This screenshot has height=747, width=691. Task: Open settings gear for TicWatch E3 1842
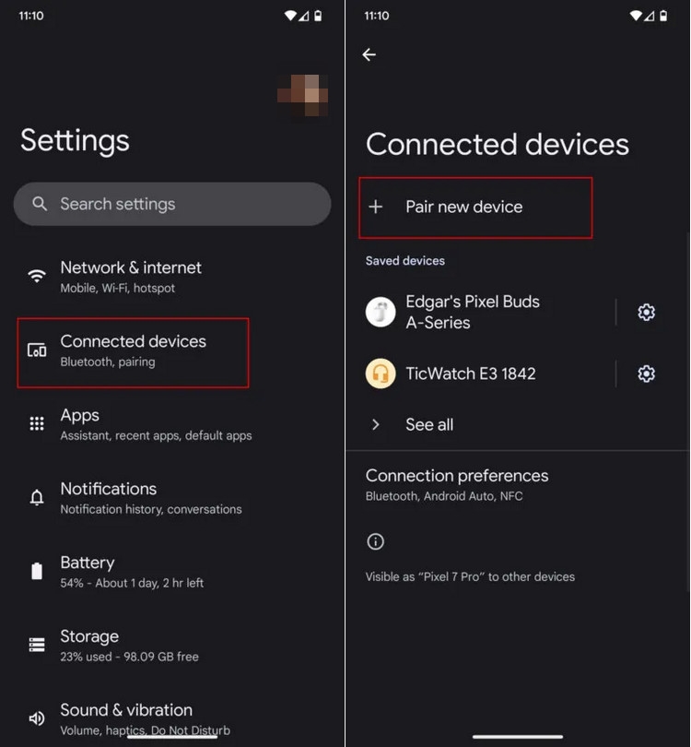click(646, 373)
